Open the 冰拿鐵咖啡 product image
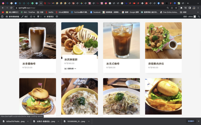Screen dimensions: 201x125 point(37,40)
